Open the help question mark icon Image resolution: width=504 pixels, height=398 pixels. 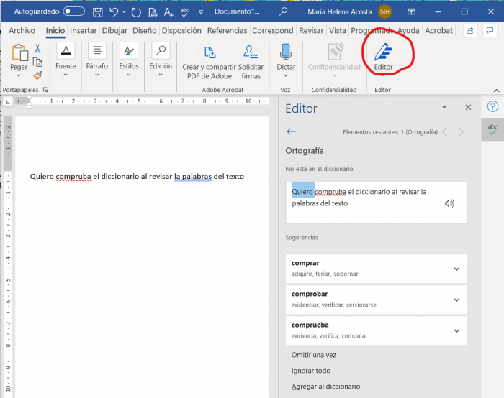pos(492,106)
